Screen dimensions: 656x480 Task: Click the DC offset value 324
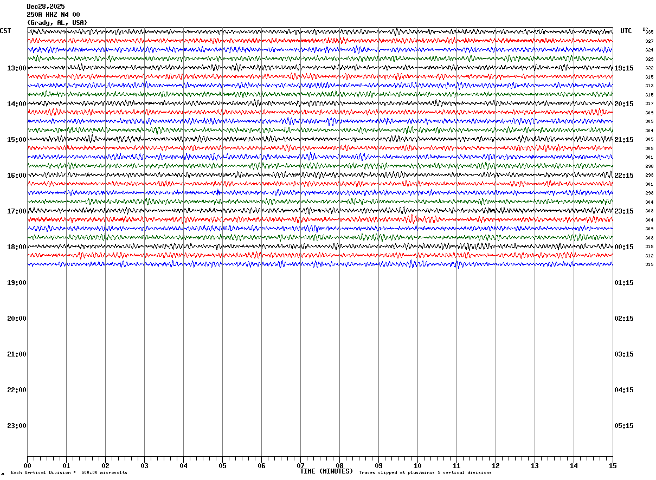(x=649, y=50)
